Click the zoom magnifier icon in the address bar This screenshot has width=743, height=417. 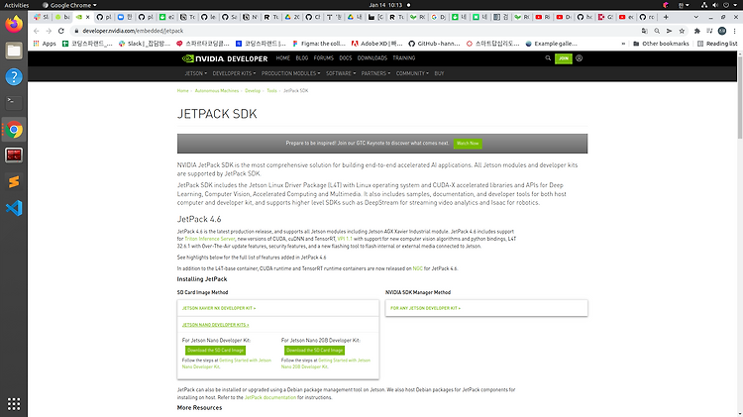click(657, 31)
